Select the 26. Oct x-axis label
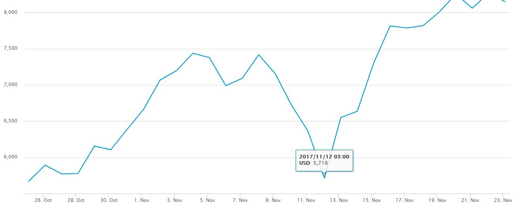Screen dimensions: 516x207 pos(43,200)
